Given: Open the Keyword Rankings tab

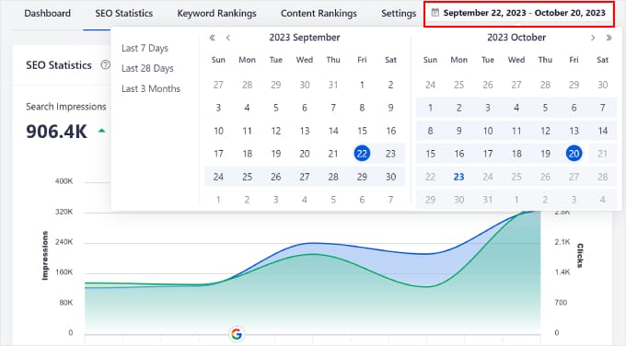Looking at the screenshot, I should coord(216,13).
